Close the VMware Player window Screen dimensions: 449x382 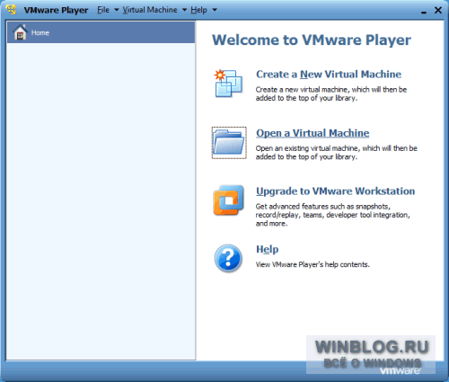[438, 10]
